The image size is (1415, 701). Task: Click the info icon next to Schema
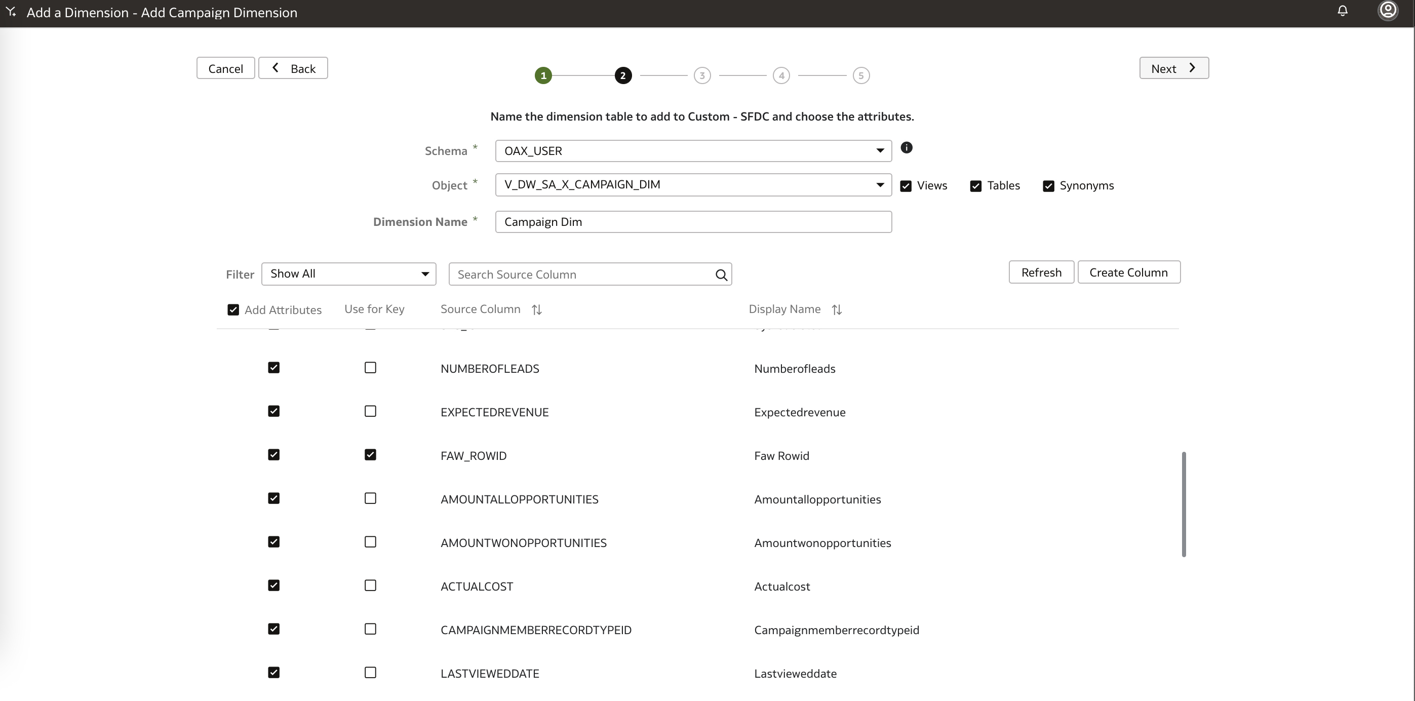[907, 148]
